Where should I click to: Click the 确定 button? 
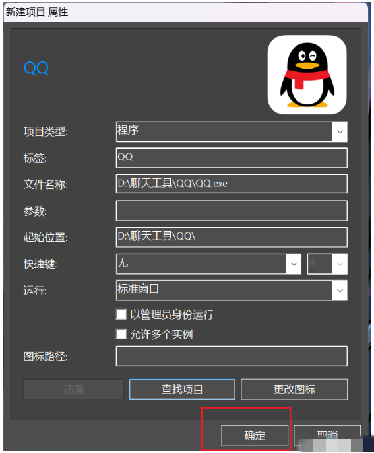[255, 435]
